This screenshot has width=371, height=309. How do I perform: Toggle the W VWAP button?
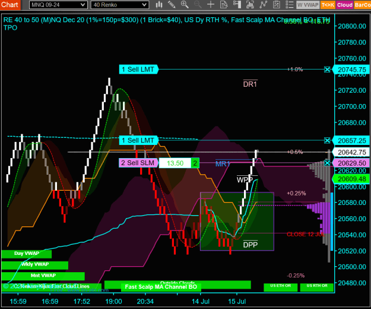click(x=308, y=5)
